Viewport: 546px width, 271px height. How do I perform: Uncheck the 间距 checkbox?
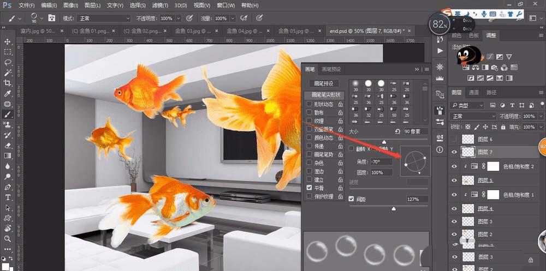351,199
